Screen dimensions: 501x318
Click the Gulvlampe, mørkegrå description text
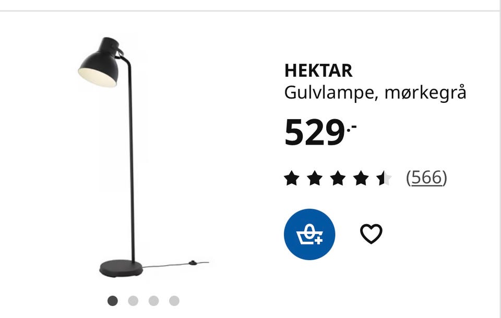click(375, 93)
